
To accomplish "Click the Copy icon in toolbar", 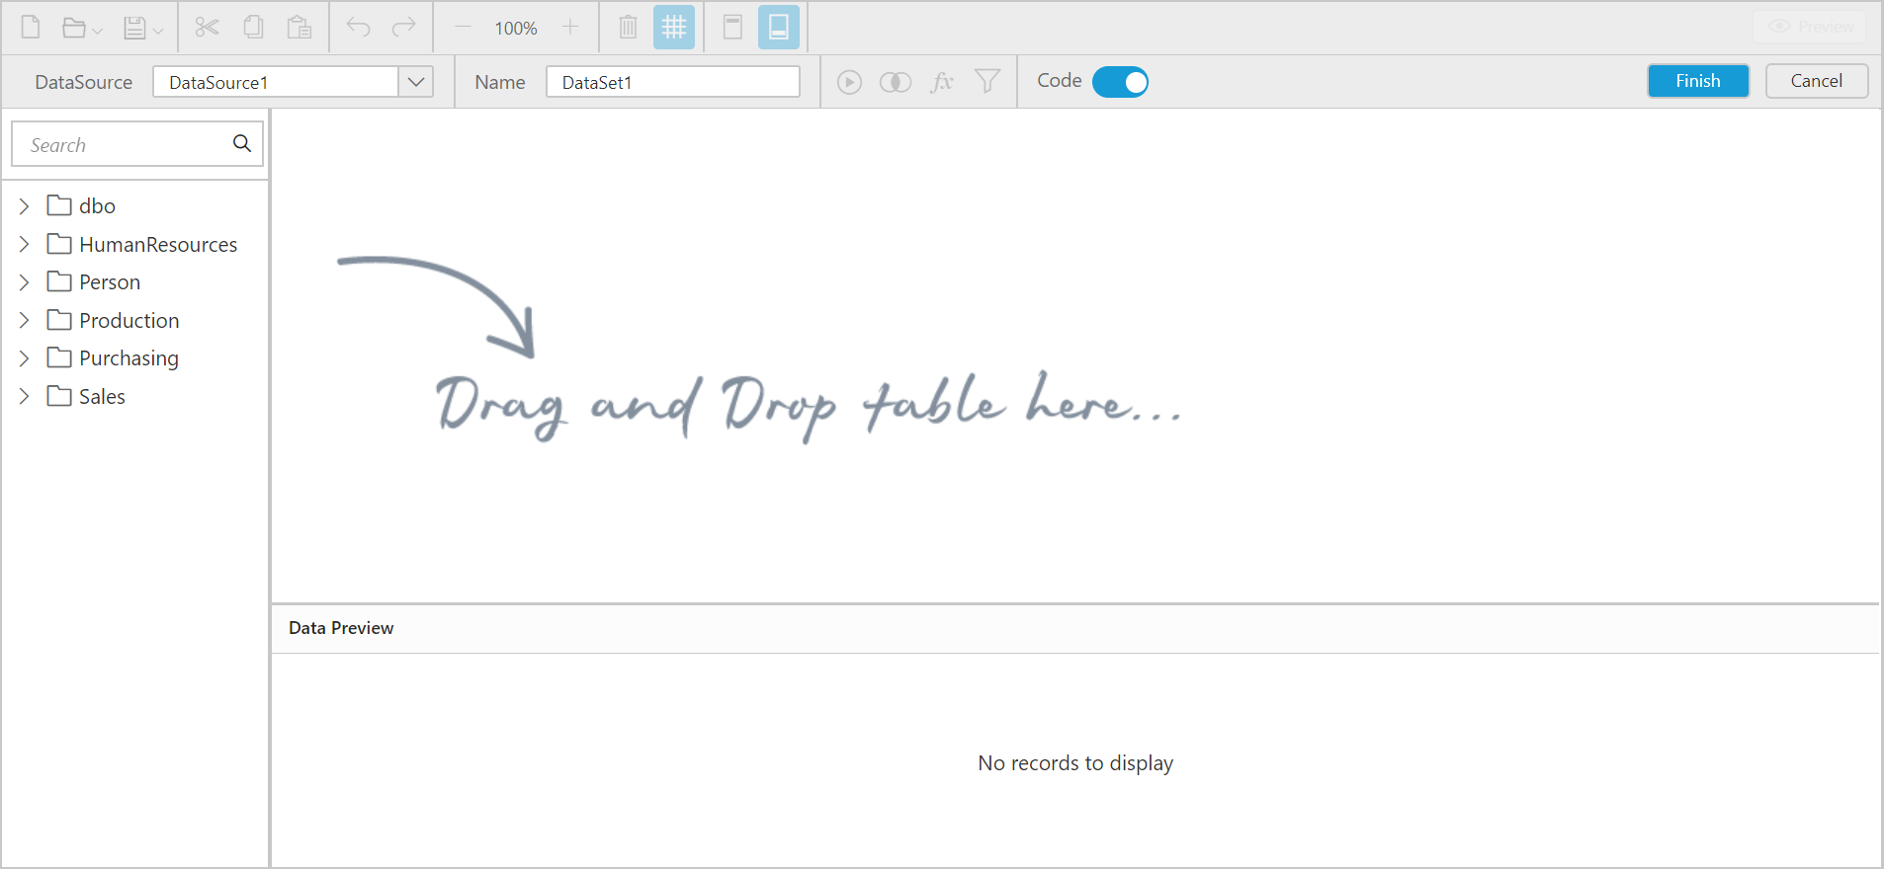I will coord(253,28).
